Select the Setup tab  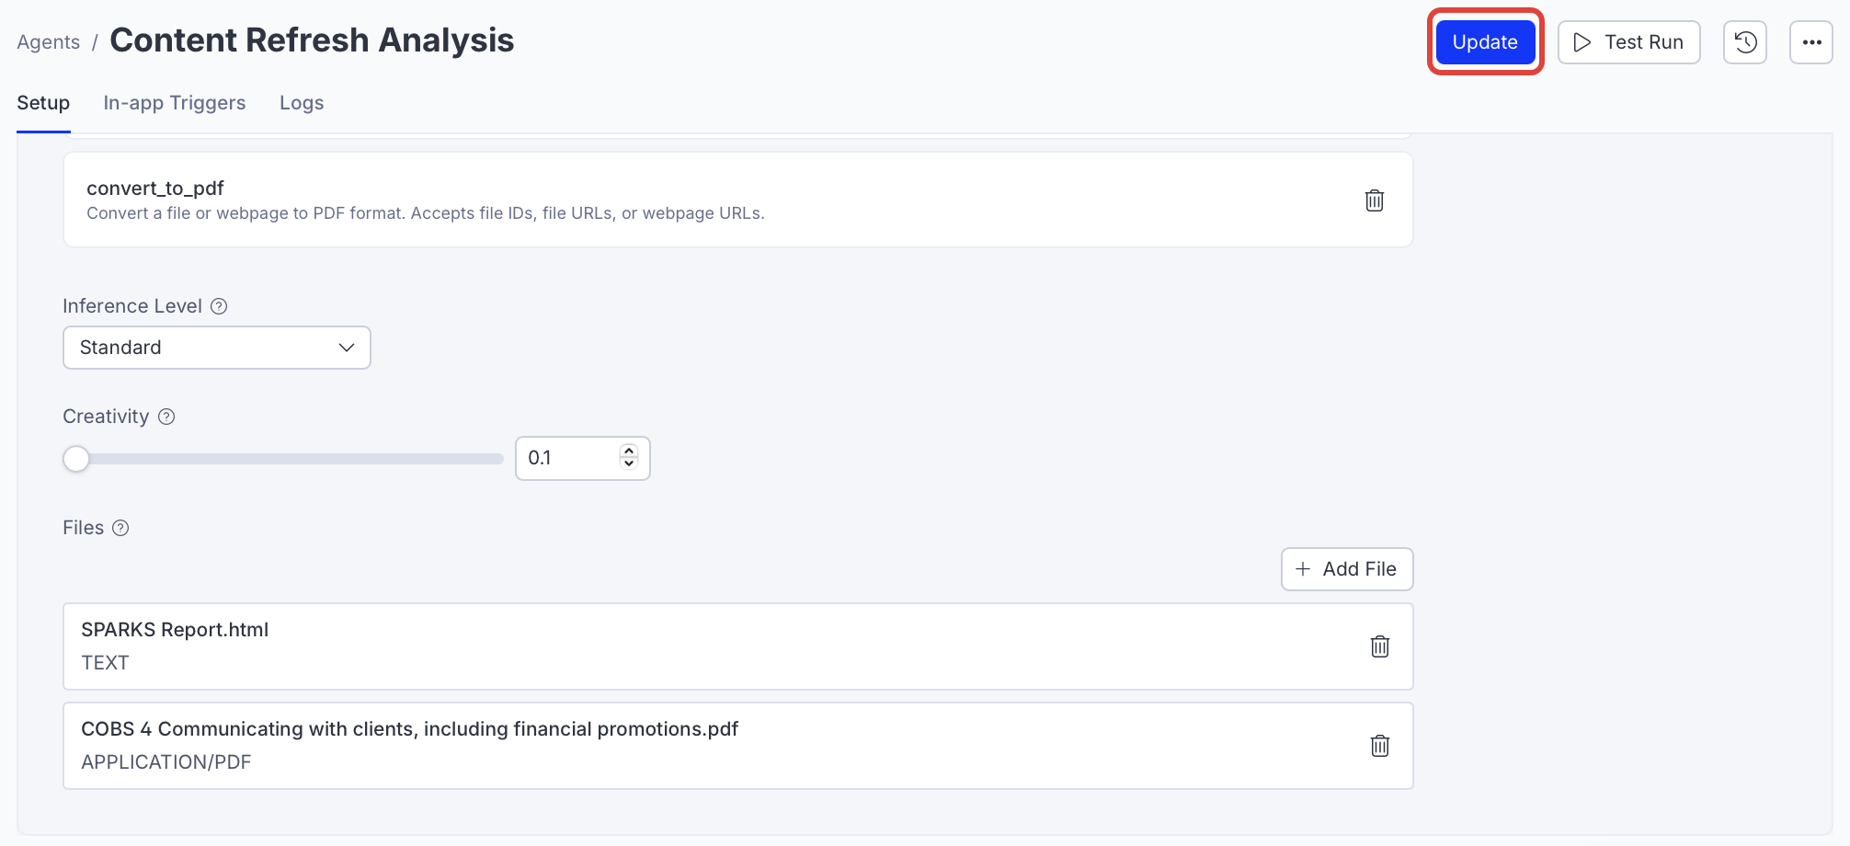(x=43, y=103)
